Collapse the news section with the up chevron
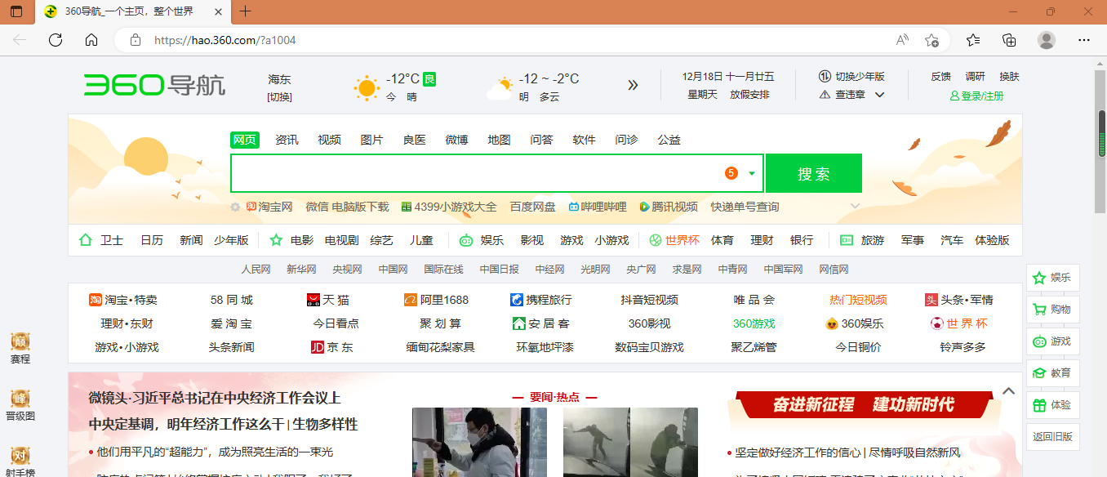 click(1008, 391)
